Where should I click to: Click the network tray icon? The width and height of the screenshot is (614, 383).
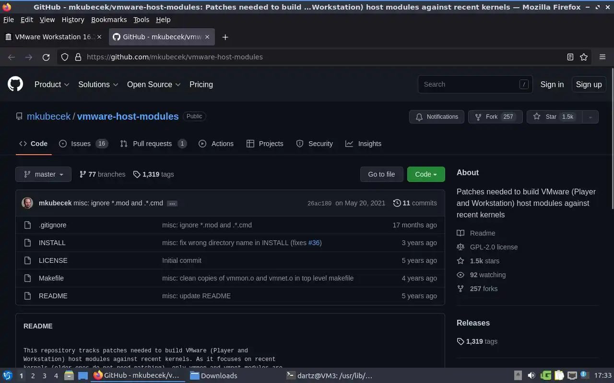(x=572, y=375)
